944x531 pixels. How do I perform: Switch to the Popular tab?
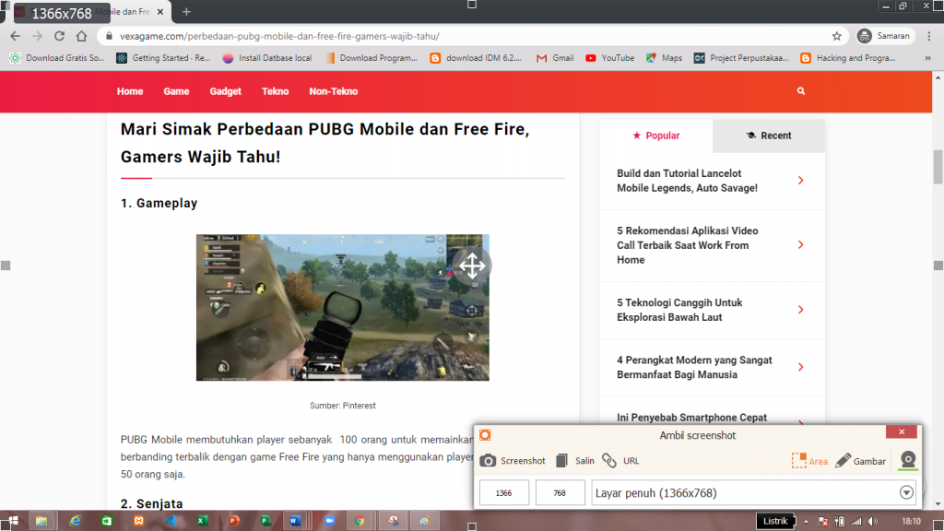coord(656,135)
